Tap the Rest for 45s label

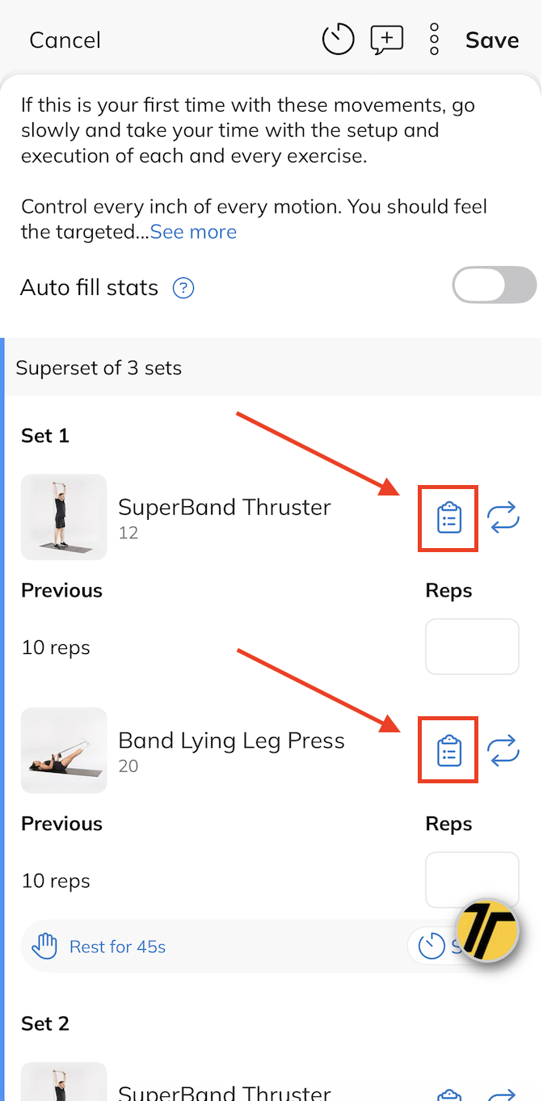(117, 947)
